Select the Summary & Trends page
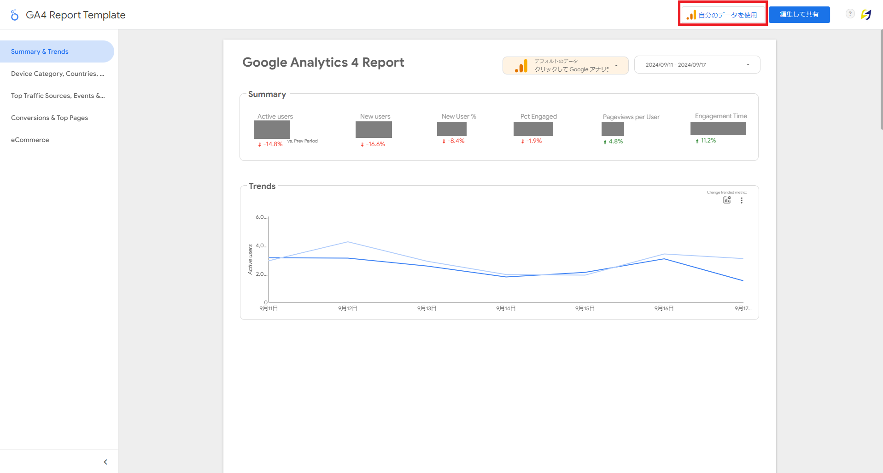This screenshot has height=473, width=883. [40, 51]
